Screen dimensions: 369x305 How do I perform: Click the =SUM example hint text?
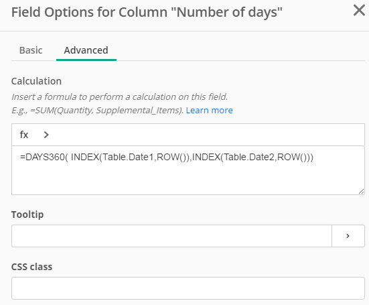(97, 110)
